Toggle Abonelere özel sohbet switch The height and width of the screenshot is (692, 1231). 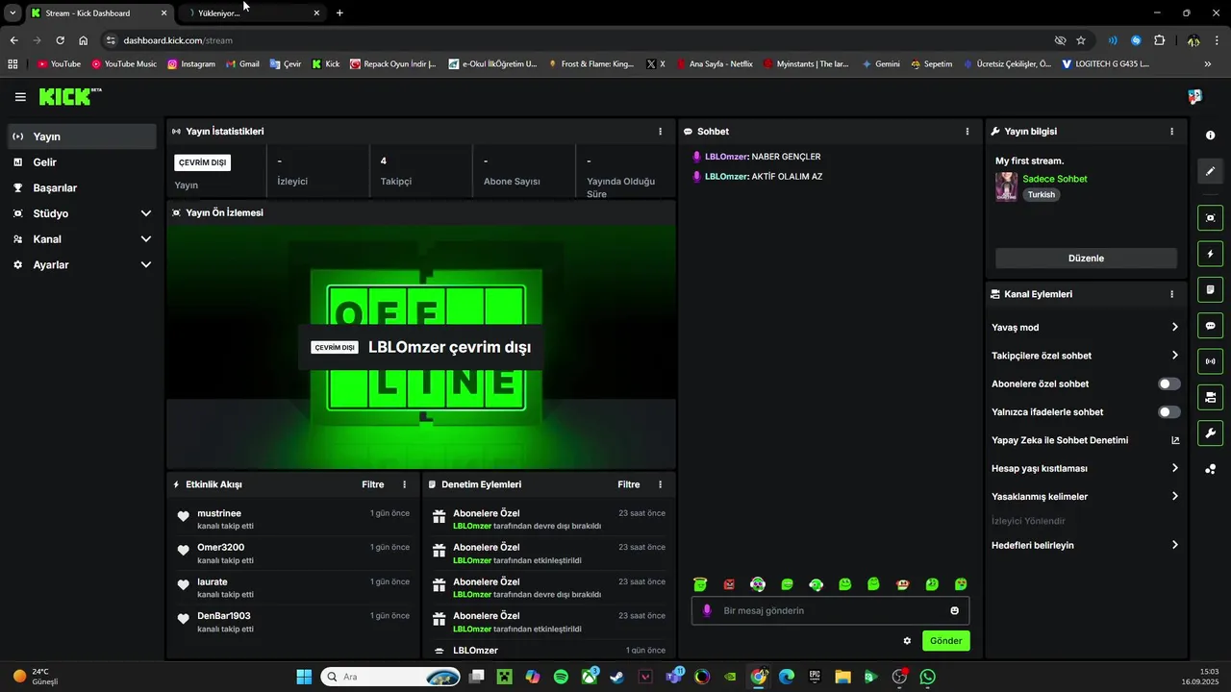(1168, 383)
